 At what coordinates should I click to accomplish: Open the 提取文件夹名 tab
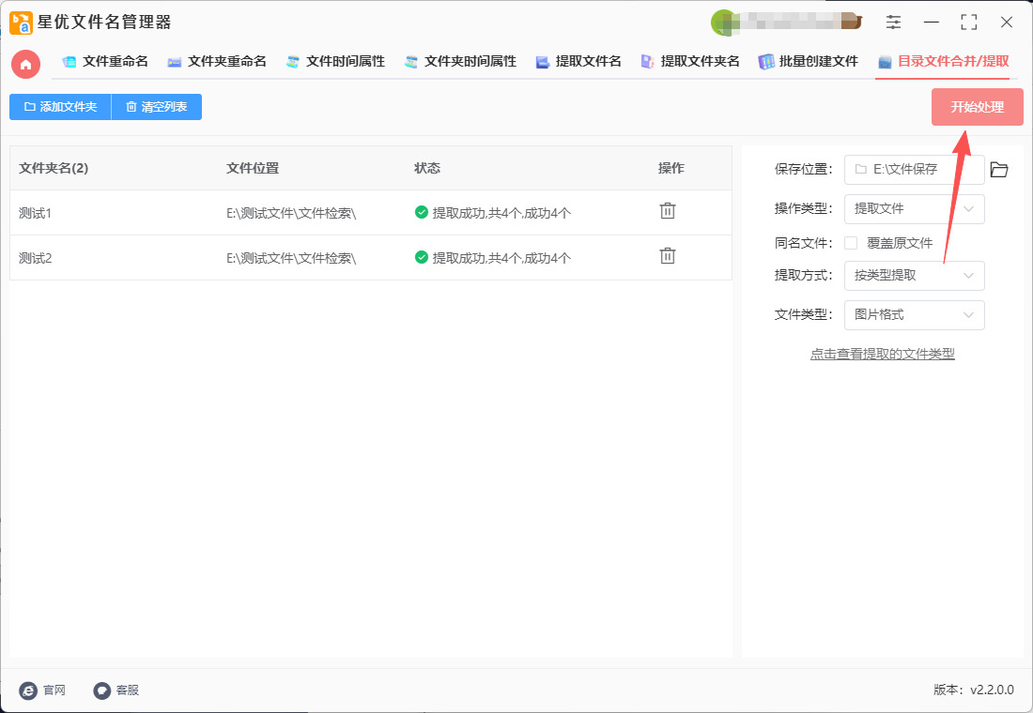click(x=690, y=62)
